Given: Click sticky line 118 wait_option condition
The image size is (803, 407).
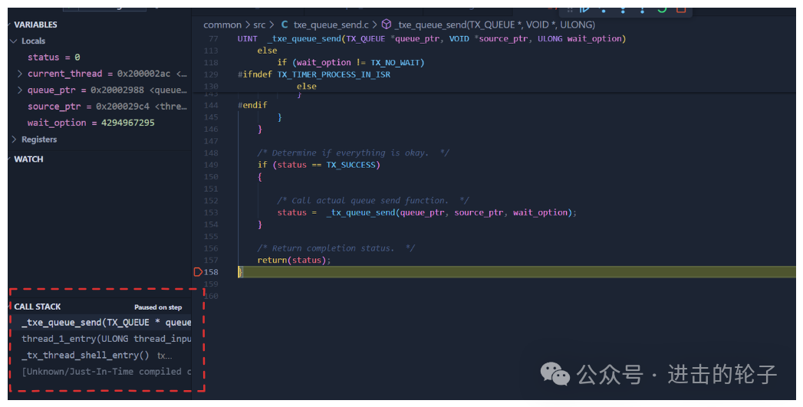Looking at the screenshot, I should (350, 62).
